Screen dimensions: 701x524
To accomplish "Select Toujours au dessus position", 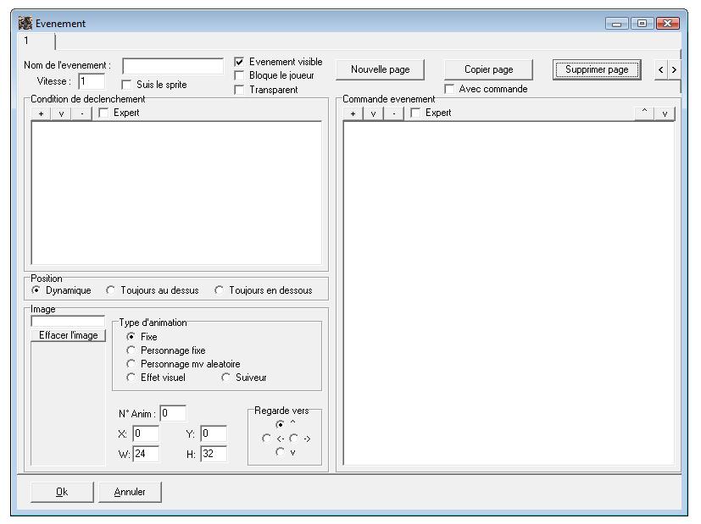I will point(111,290).
